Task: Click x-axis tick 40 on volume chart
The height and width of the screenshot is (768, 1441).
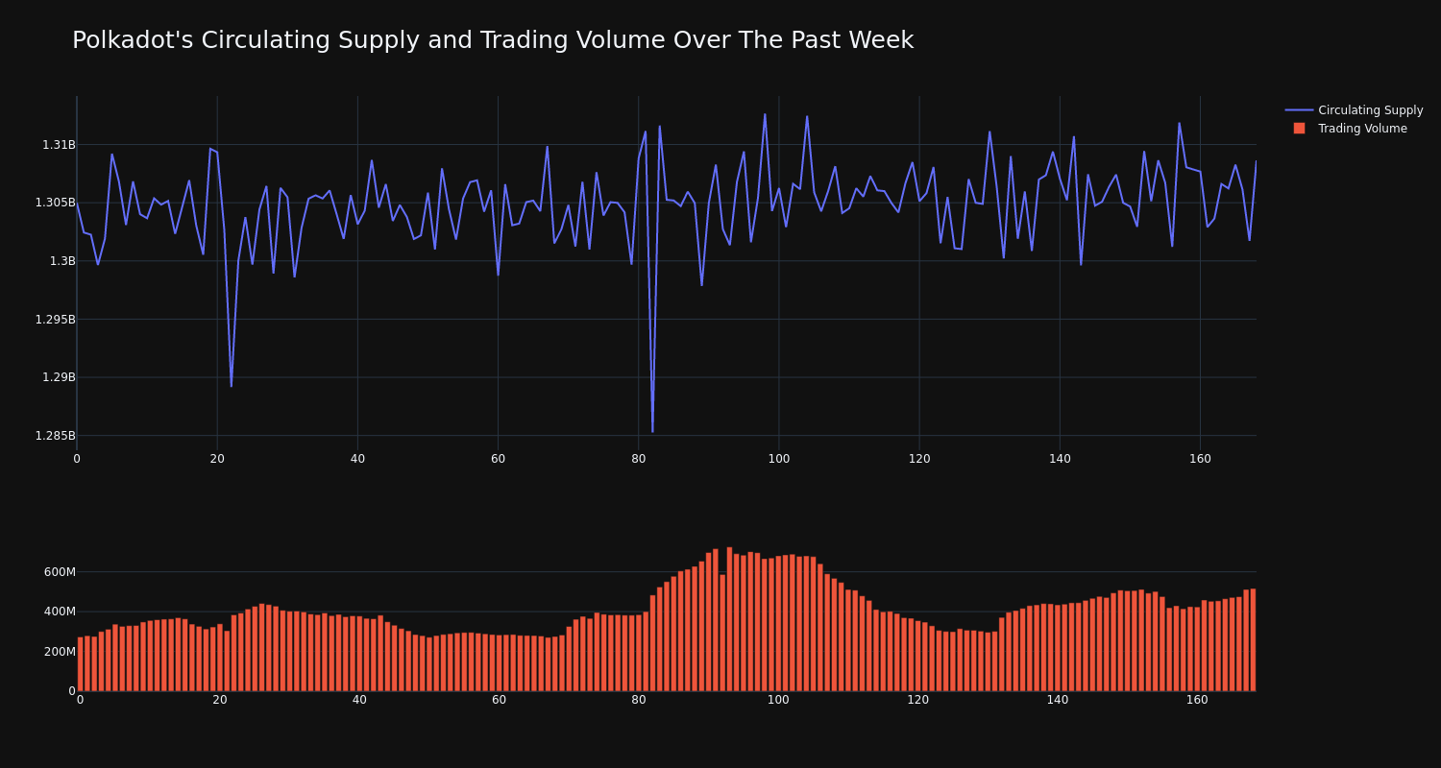Action: [x=359, y=700]
